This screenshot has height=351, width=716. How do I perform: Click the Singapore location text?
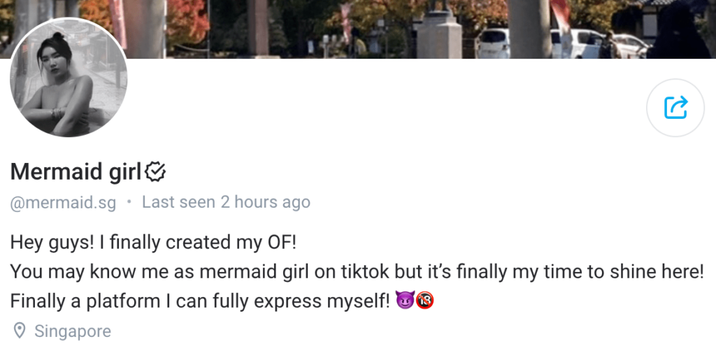pos(73,331)
